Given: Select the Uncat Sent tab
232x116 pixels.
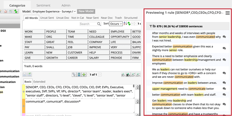Looking at the screenshot, I should tap(47, 18).
